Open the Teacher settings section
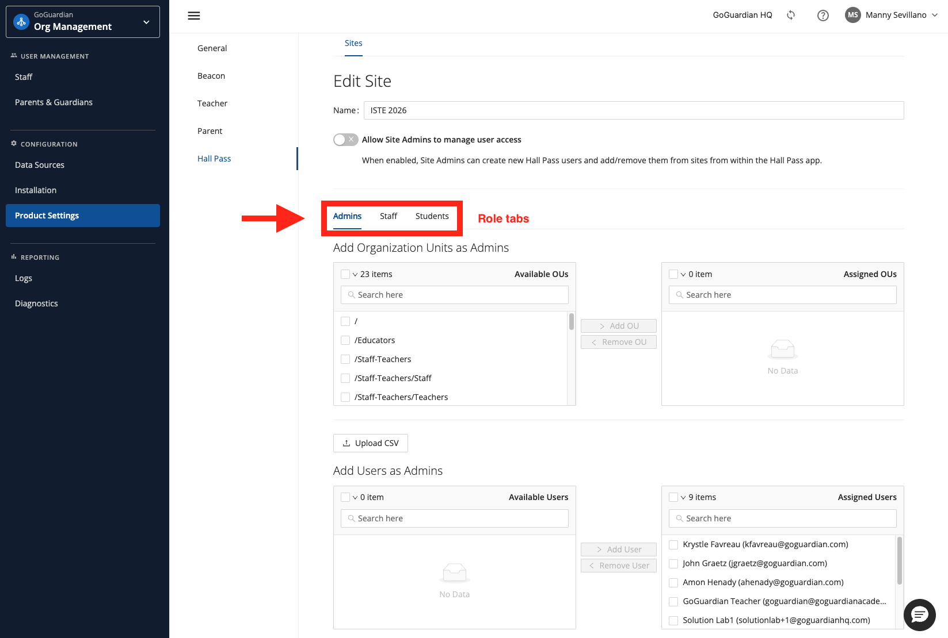 (x=212, y=103)
